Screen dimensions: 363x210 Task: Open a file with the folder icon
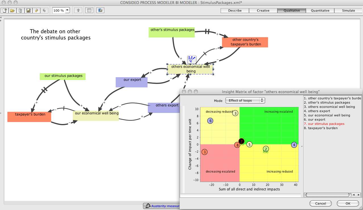(12, 10)
